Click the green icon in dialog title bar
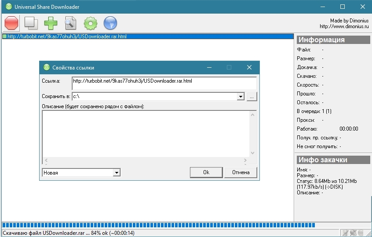 click(x=46, y=67)
